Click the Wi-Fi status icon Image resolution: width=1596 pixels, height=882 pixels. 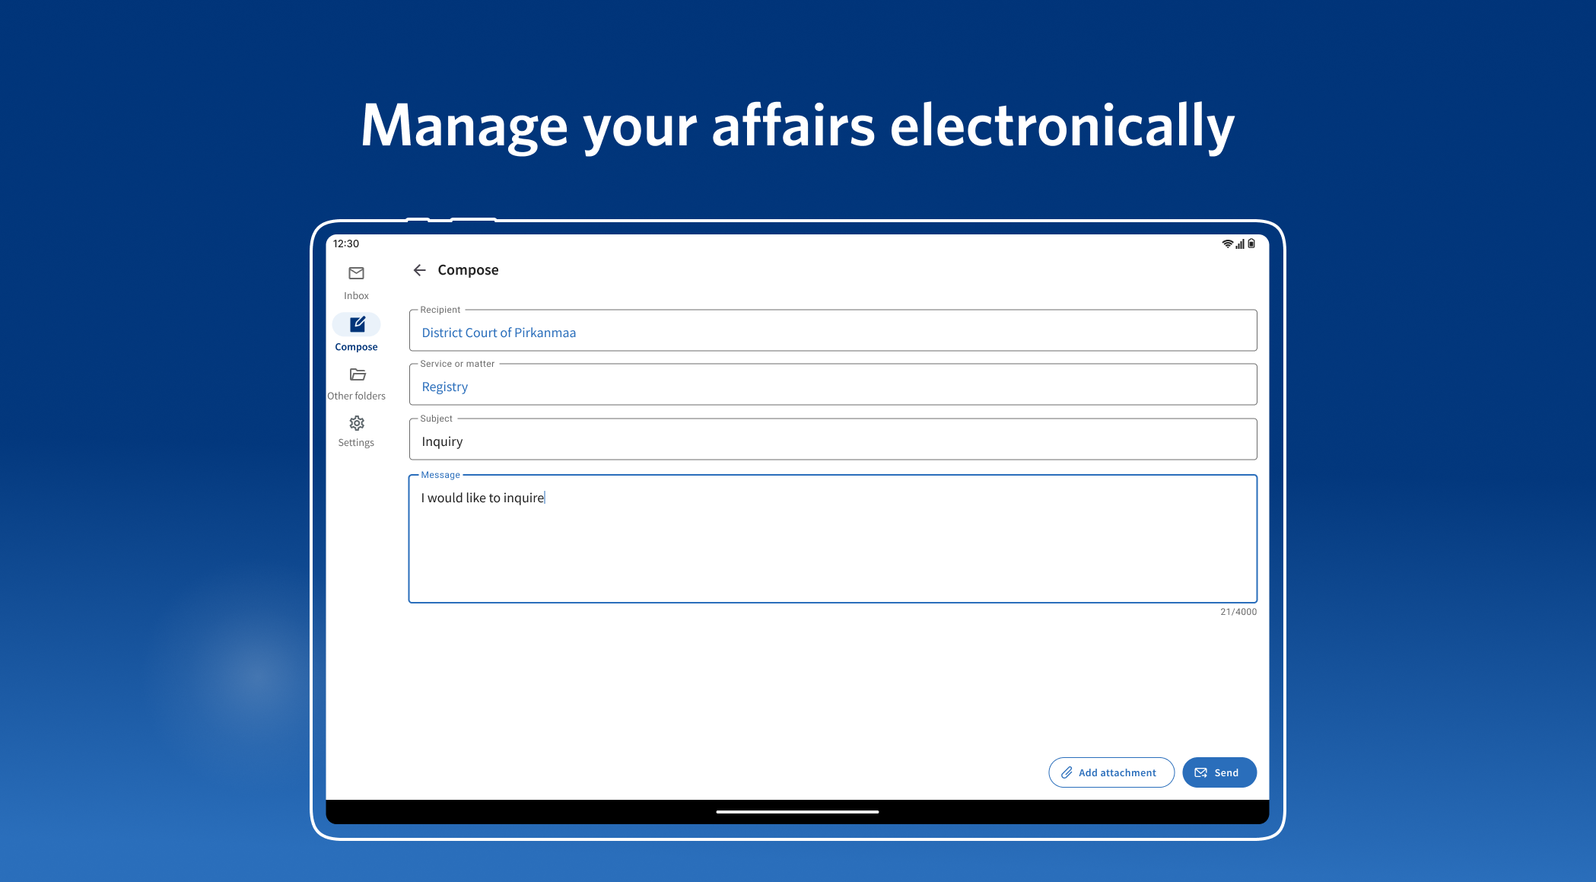(1227, 244)
